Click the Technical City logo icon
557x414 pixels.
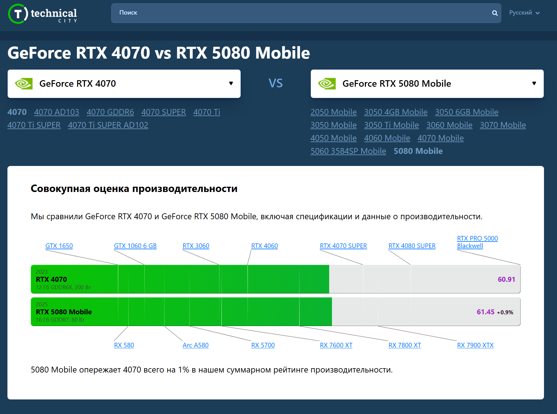point(18,14)
